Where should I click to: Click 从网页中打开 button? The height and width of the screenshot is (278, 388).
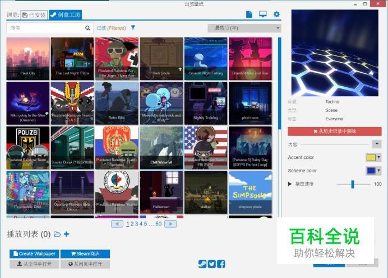tap(85, 264)
